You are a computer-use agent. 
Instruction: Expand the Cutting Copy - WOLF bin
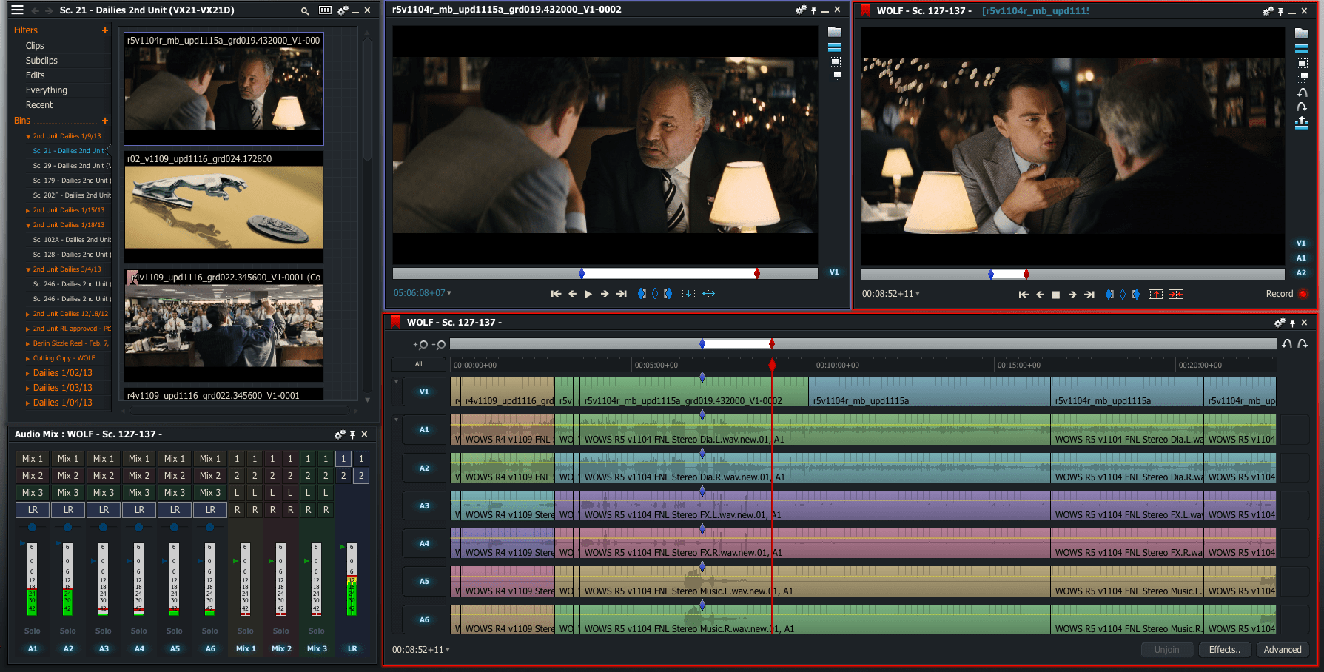28,357
